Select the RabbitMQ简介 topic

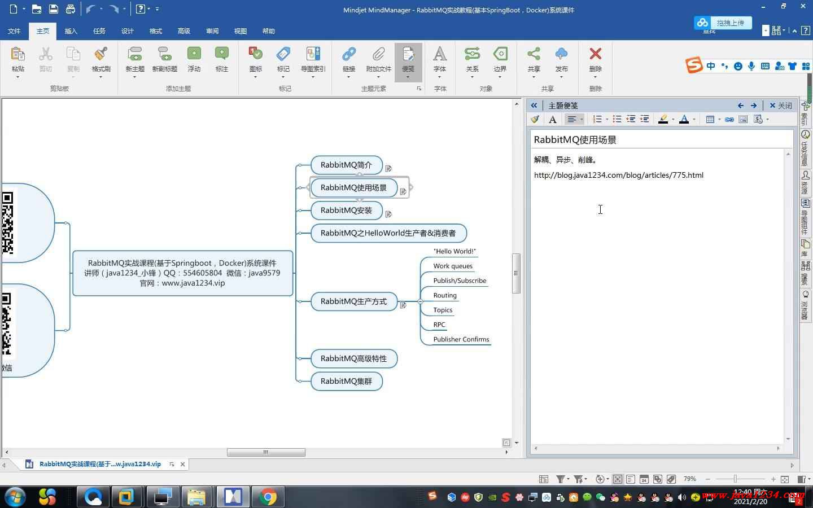click(347, 165)
